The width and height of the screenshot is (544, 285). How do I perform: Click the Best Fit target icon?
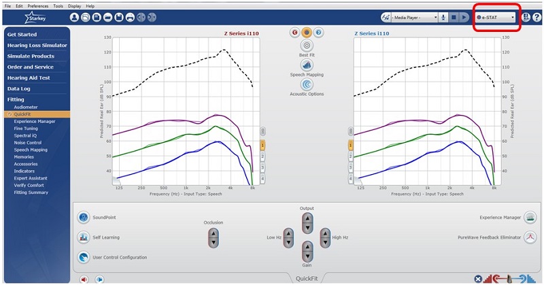click(x=307, y=46)
